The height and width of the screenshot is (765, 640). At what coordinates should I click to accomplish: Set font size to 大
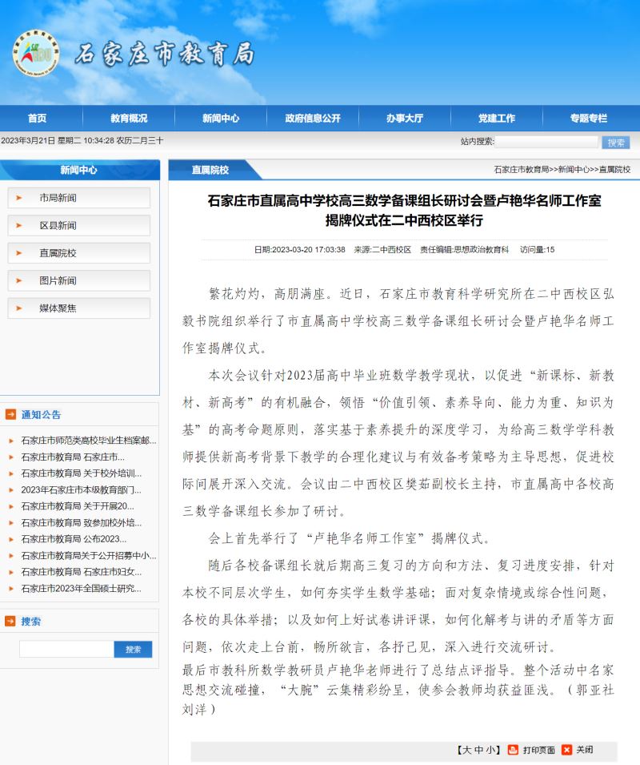pyautogui.click(x=465, y=750)
